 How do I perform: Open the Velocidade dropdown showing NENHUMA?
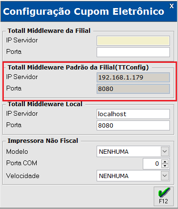point(165,176)
